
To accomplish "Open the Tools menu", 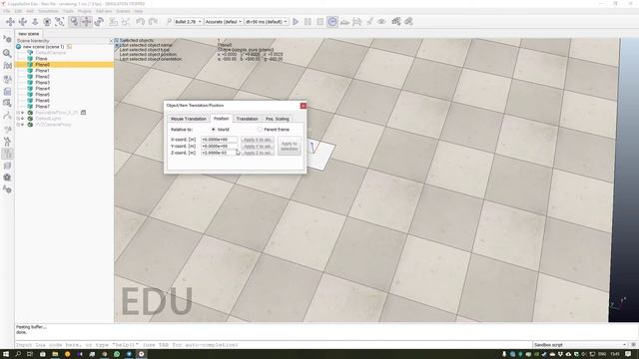I will pos(68,11).
